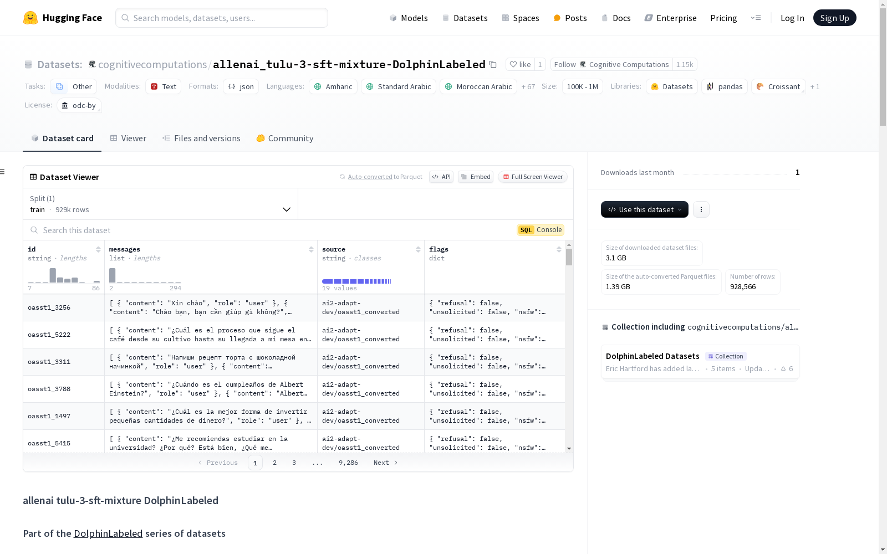Switch to the Dataset card tab
Screen dimensions: 887x554
[x=62, y=138]
